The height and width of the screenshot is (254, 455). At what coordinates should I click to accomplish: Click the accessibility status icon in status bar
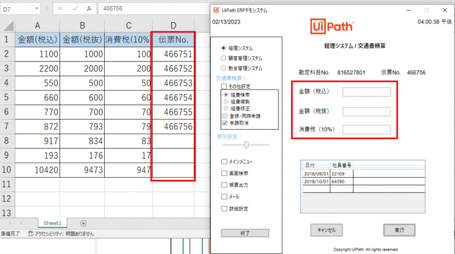pos(30,233)
